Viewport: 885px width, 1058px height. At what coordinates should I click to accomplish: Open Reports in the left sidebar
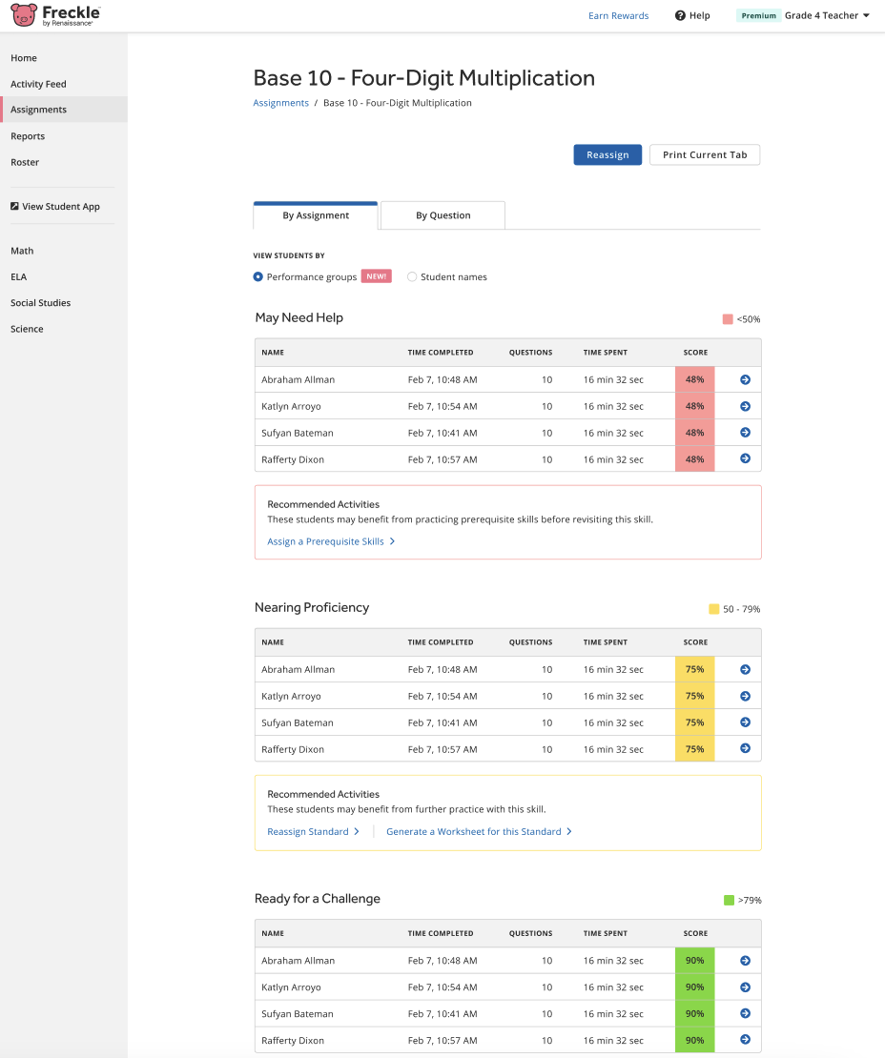pos(28,136)
